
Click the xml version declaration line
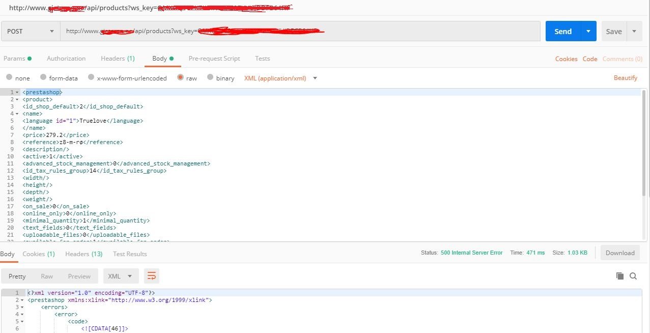[91, 293]
